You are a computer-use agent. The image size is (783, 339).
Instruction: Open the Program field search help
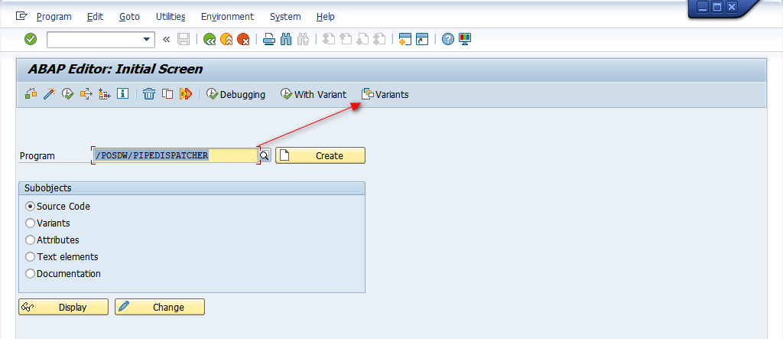(x=265, y=155)
